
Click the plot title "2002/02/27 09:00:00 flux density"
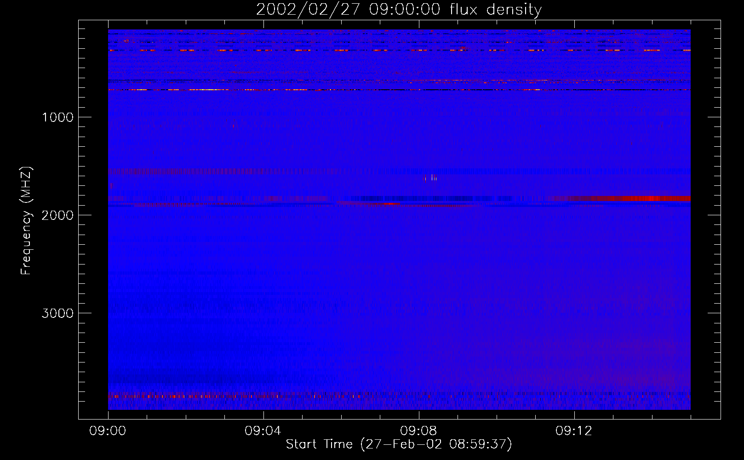point(399,9)
